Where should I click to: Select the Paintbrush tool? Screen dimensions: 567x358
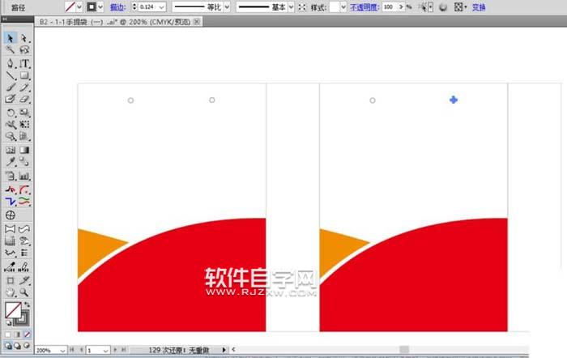10,87
